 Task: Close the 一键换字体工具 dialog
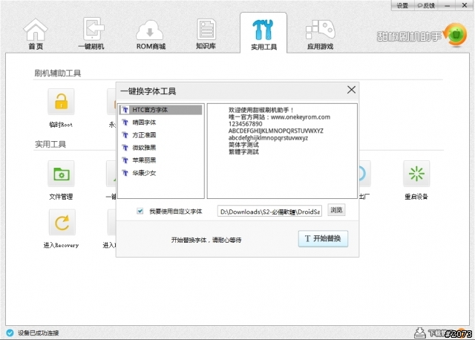351,90
